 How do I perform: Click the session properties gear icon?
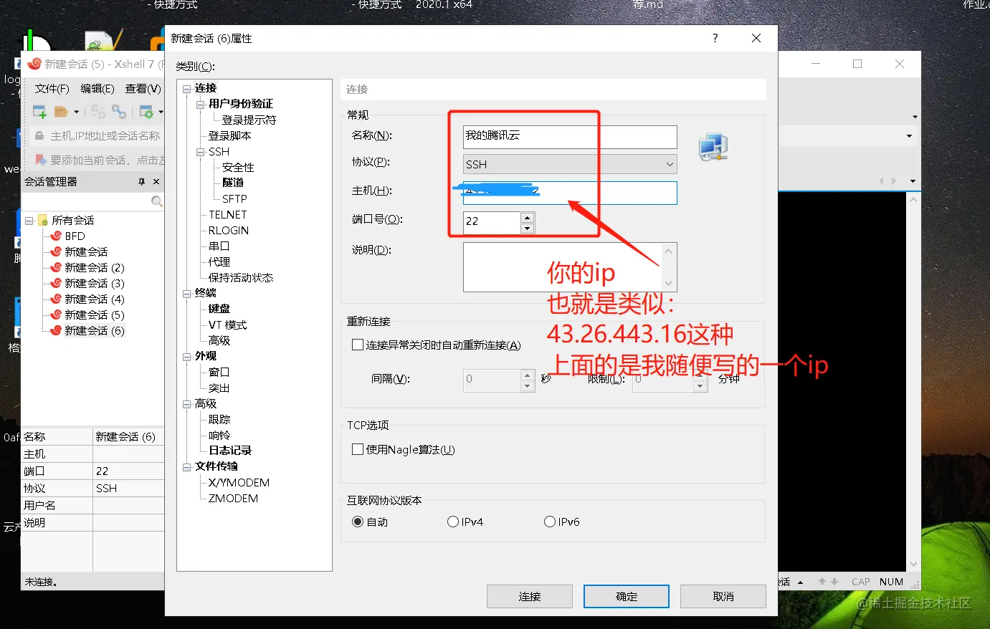(148, 111)
